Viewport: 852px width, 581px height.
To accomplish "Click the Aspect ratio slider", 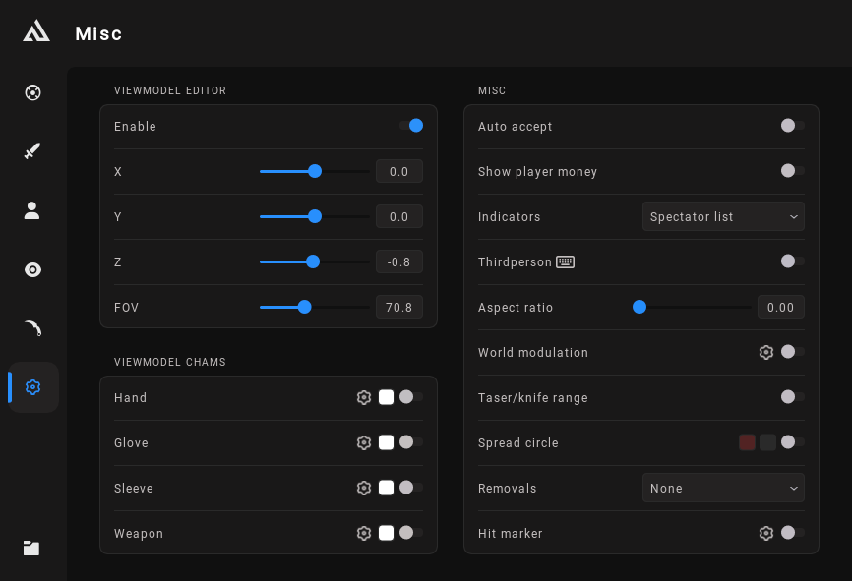I will point(693,307).
